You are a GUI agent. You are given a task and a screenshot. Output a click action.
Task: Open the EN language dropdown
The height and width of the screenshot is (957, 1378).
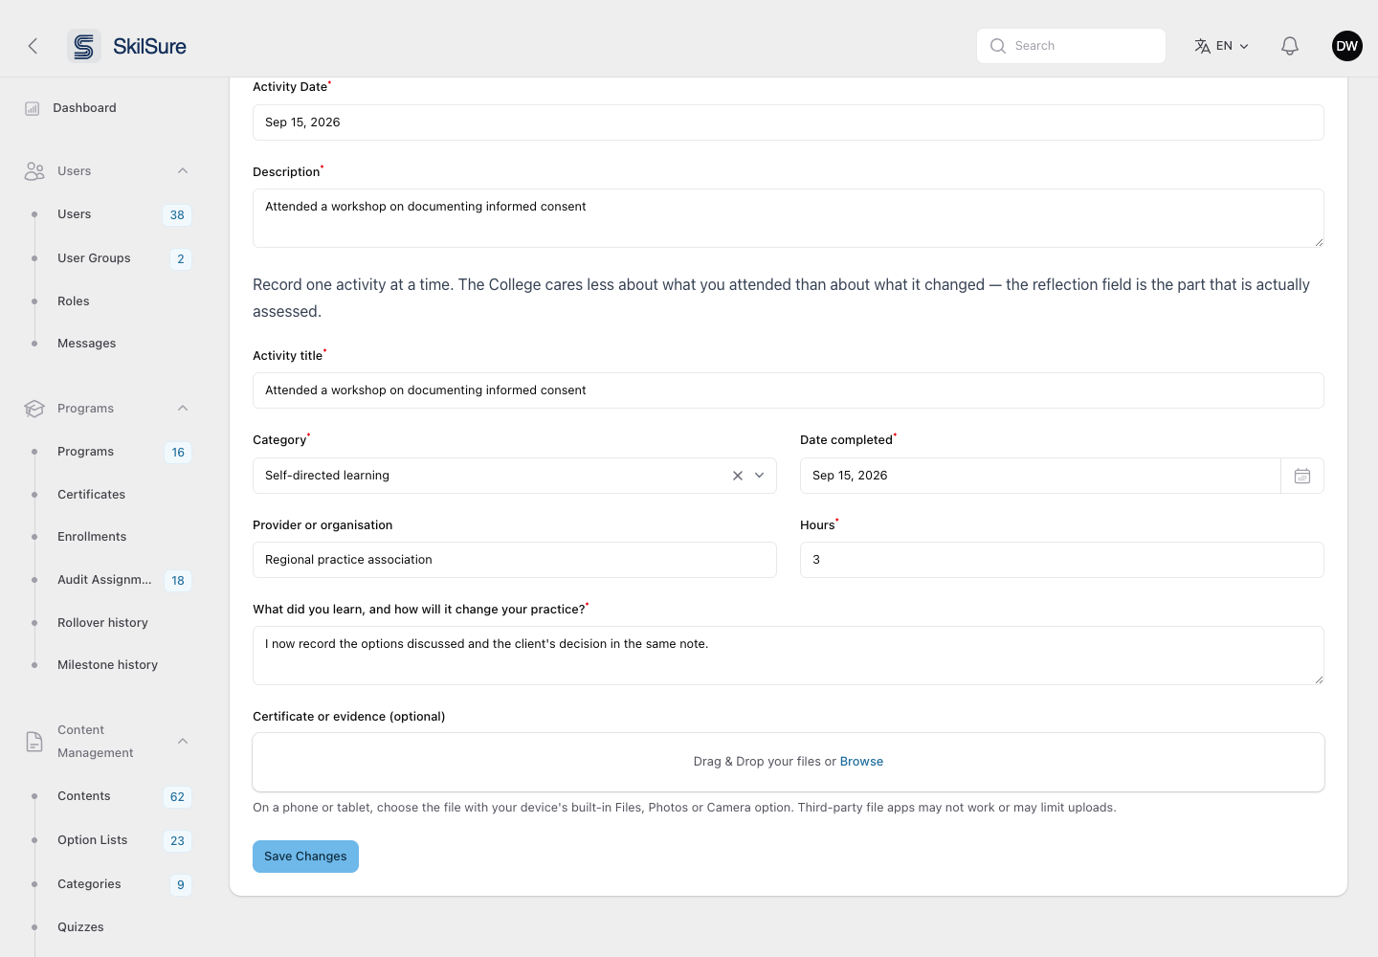(1233, 46)
